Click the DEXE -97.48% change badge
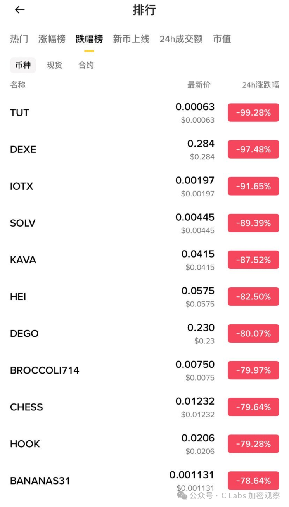The height and width of the screenshot is (507, 289). pyautogui.click(x=253, y=149)
